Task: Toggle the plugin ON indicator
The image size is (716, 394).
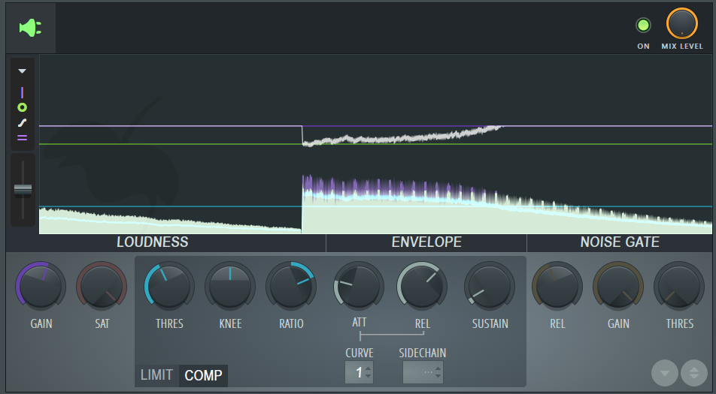Action: point(643,26)
